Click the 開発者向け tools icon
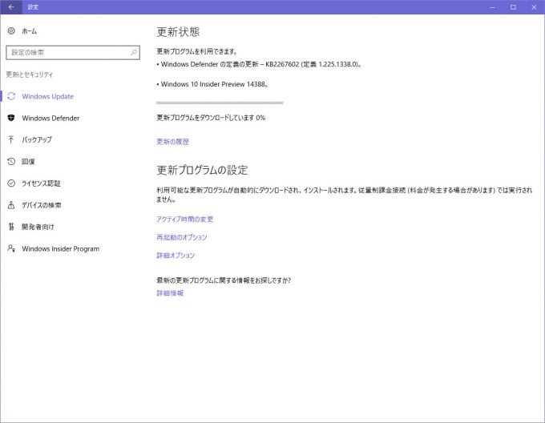The width and height of the screenshot is (545, 423). click(x=11, y=227)
